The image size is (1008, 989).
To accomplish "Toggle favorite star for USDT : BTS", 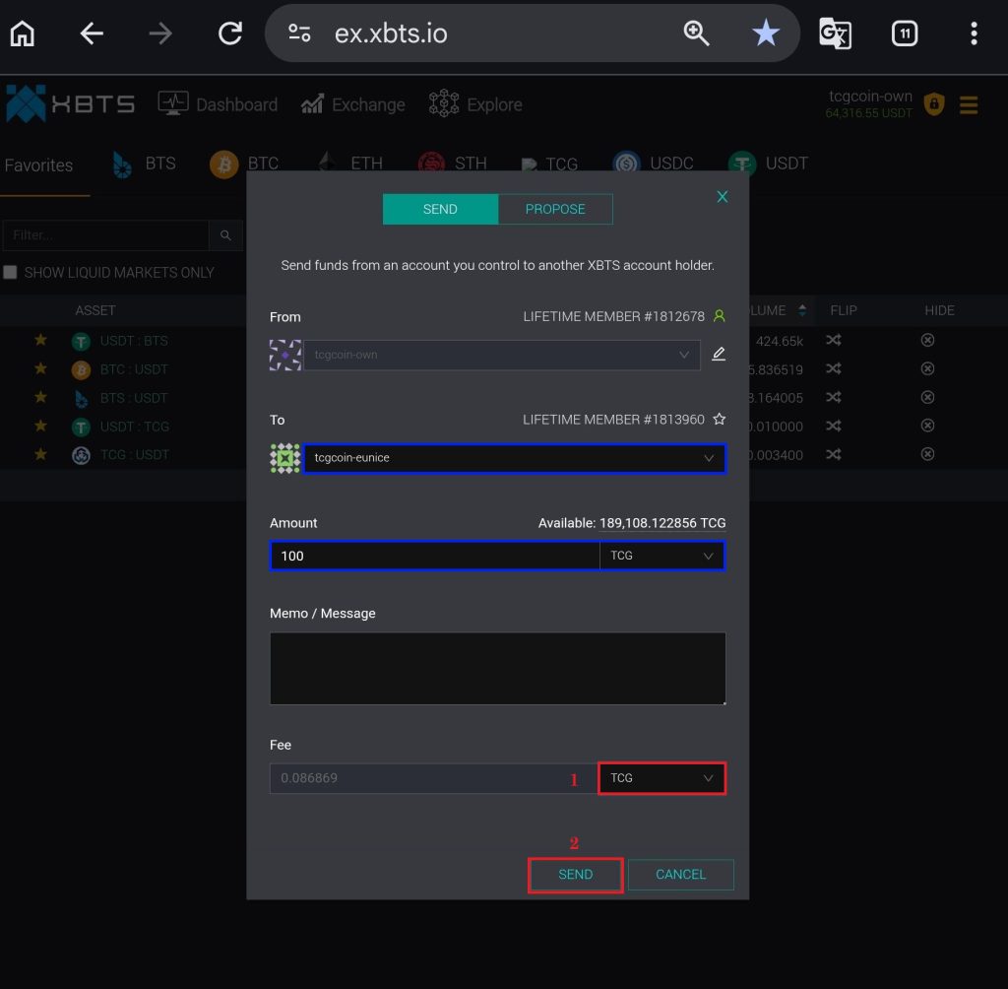I will (40, 341).
